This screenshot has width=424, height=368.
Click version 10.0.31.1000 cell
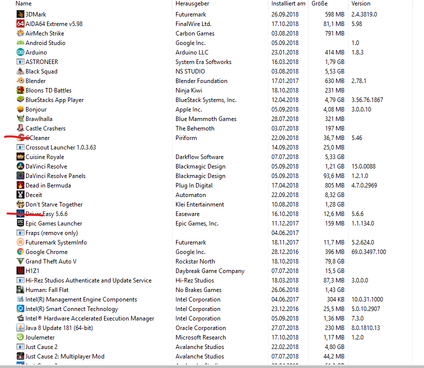367,299
